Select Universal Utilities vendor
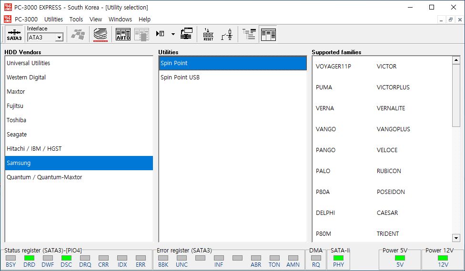465x271 pixels. click(x=79, y=63)
